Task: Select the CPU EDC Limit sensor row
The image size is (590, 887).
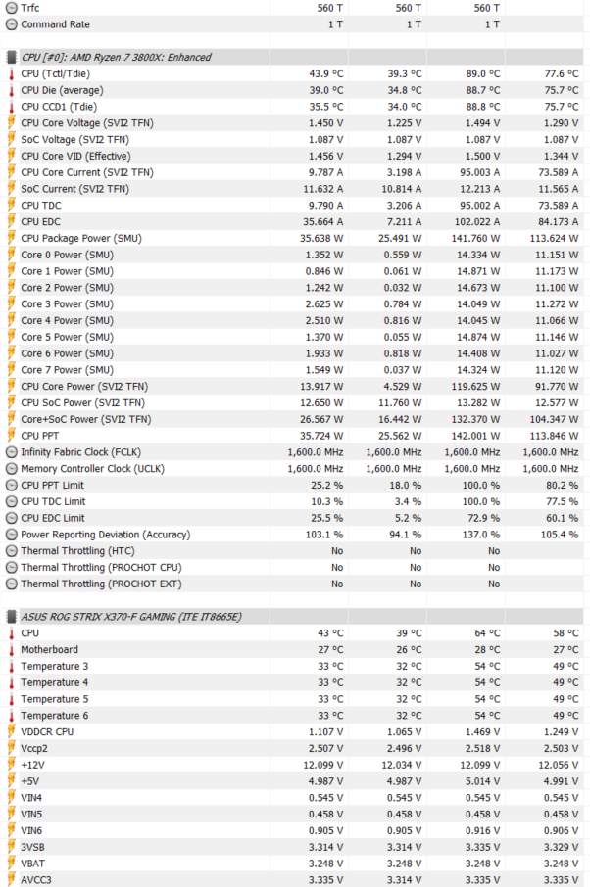Action: point(292,518)
